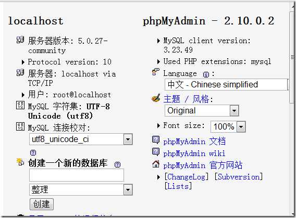Click the text '服务器版本: 5.0.27-community'
Screen dimensions: 296x218
[x=68, y=46]
